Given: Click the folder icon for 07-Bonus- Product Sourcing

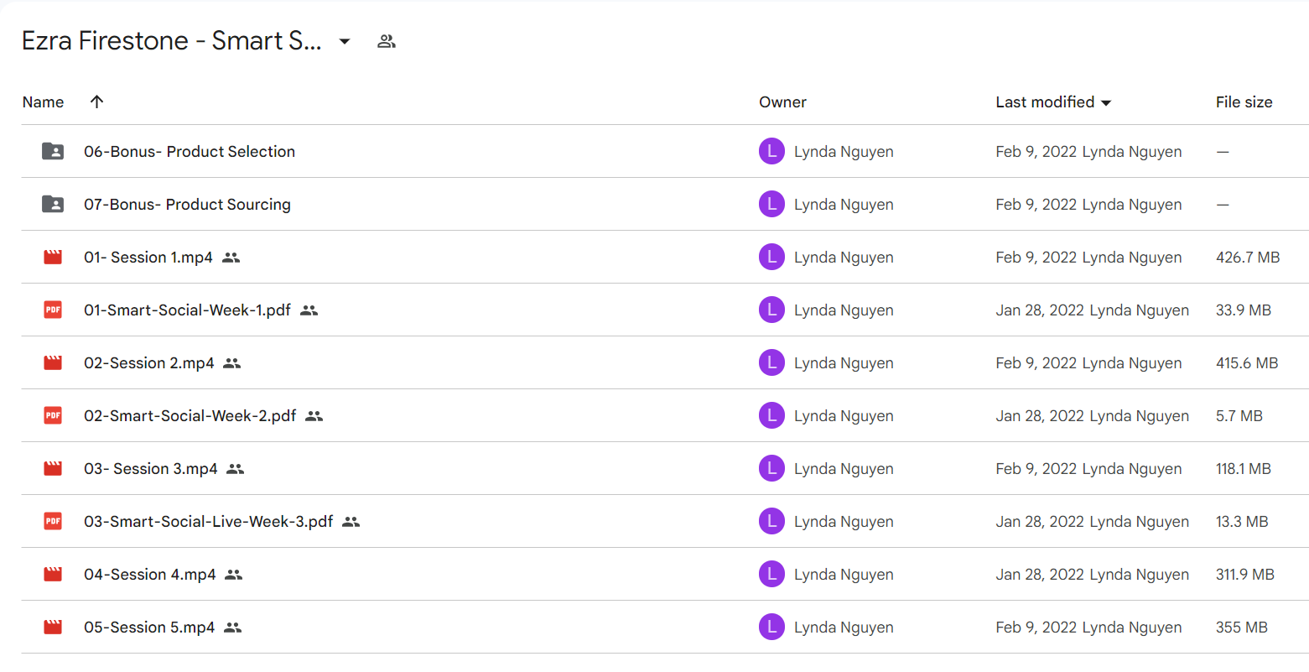Looking at the screenshot, I should (53, 204).
